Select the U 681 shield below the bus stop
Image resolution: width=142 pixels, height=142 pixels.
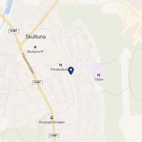(54, 136)
